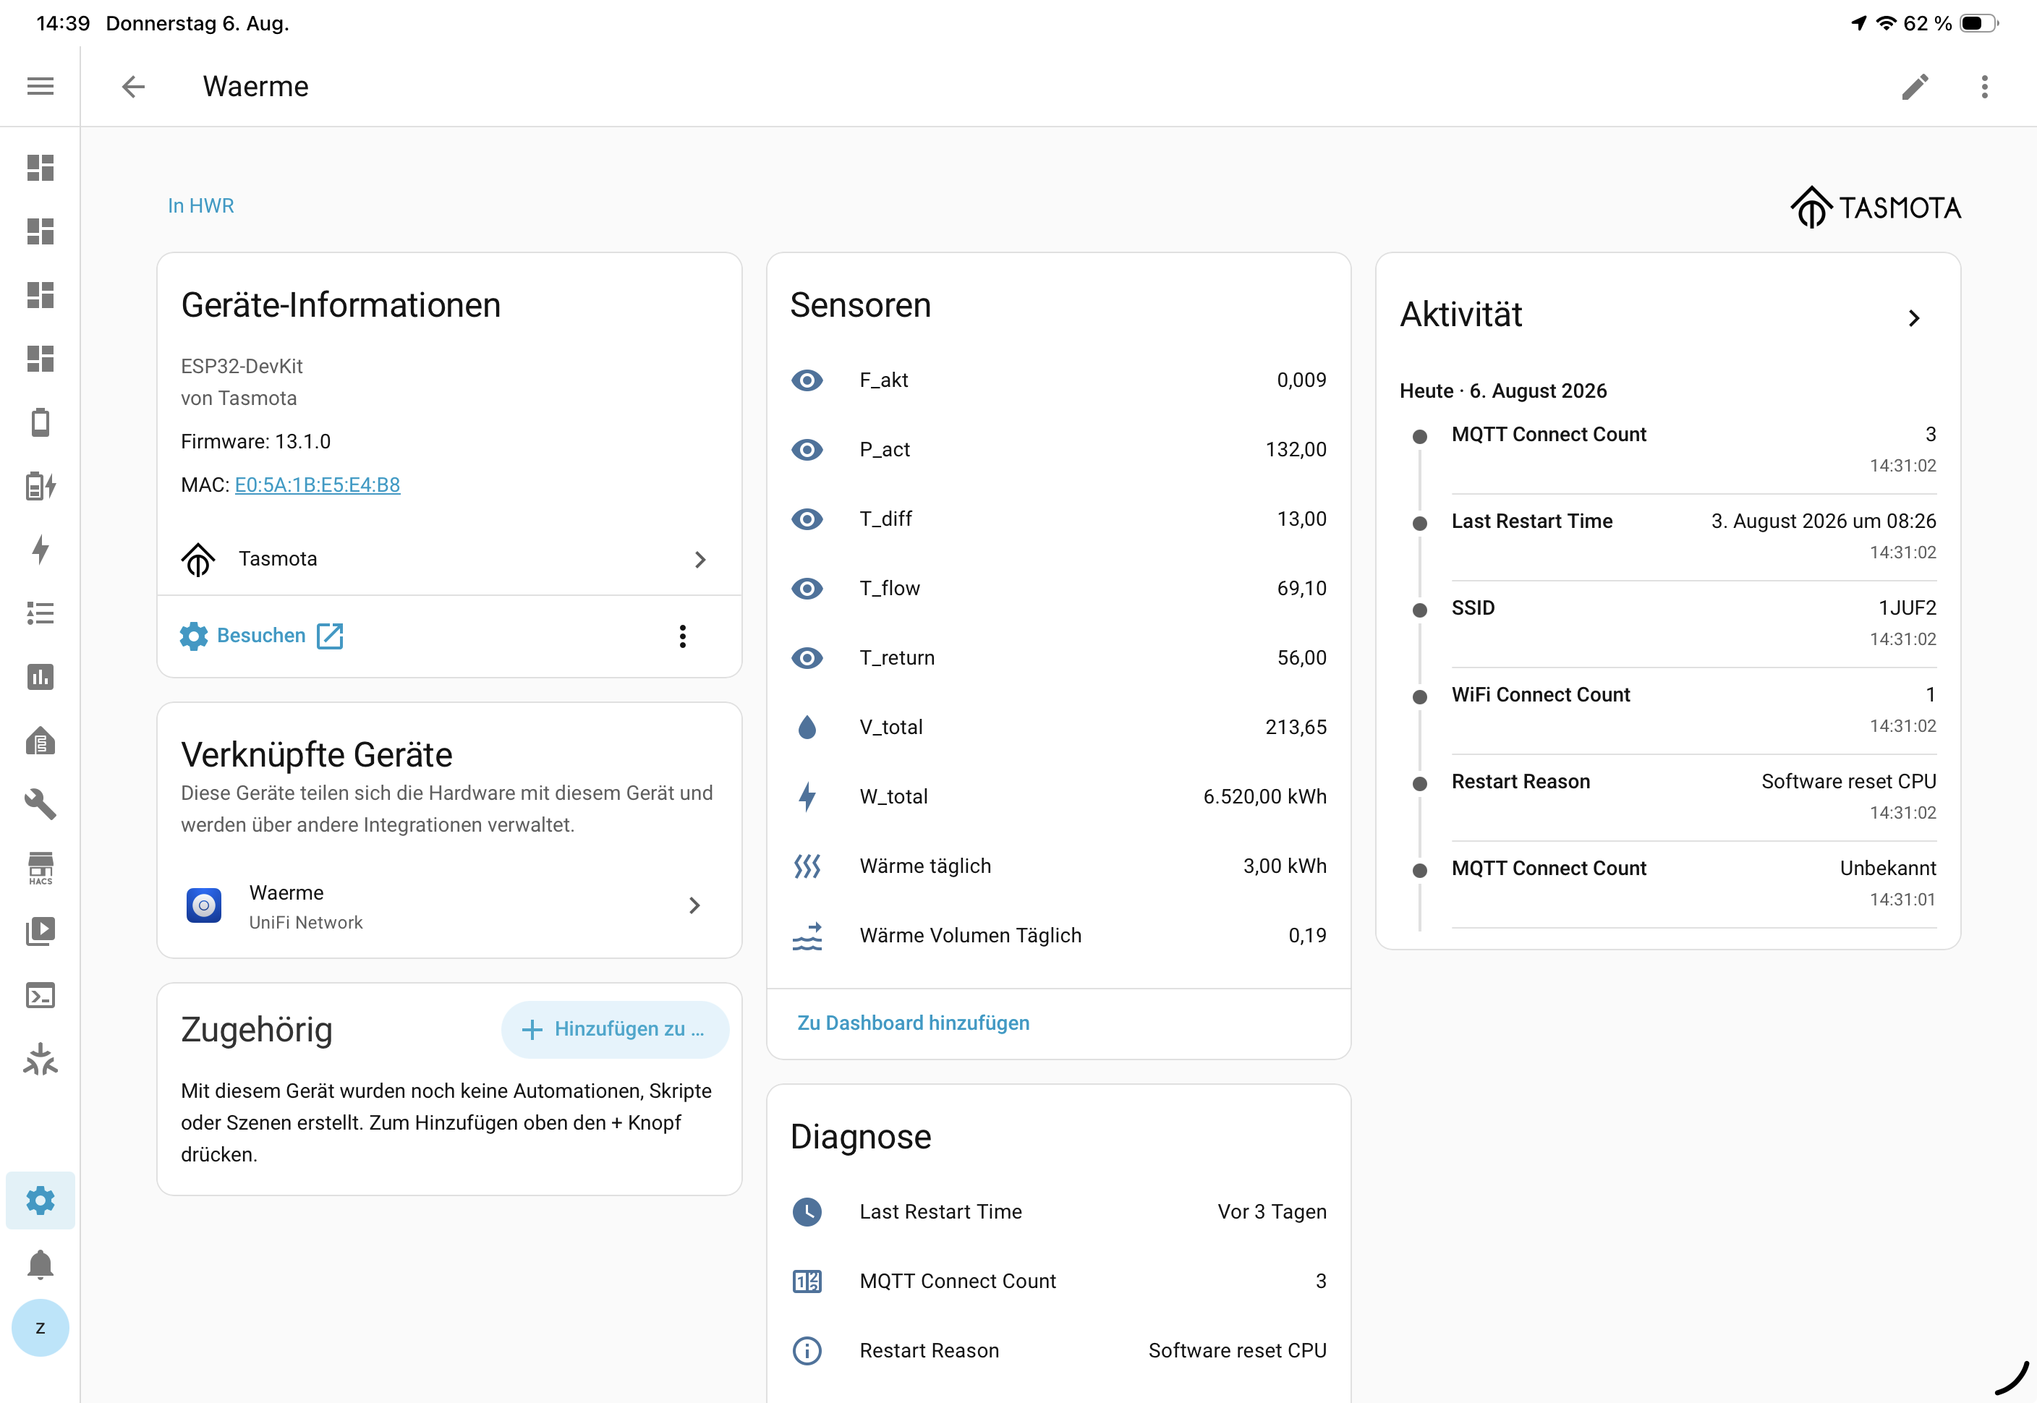Image resolution: width=2037 pixels, height=1403 pixels.
Task: Open WiFi Connect Count activity entry
Action: (x=1693, y=709)
